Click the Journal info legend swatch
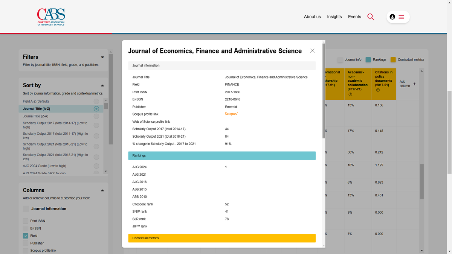 click(x=340, y=60)
